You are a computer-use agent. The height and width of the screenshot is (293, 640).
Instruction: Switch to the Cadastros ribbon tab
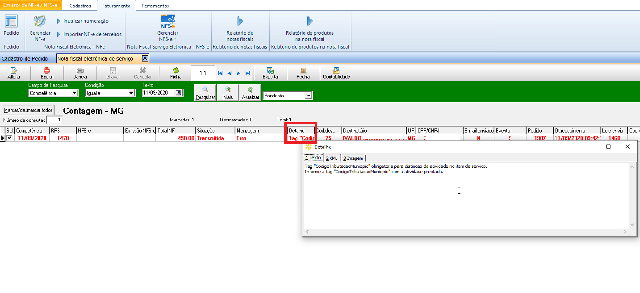tap(80, 6)
